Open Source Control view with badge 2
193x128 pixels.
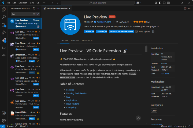(4, 25)
